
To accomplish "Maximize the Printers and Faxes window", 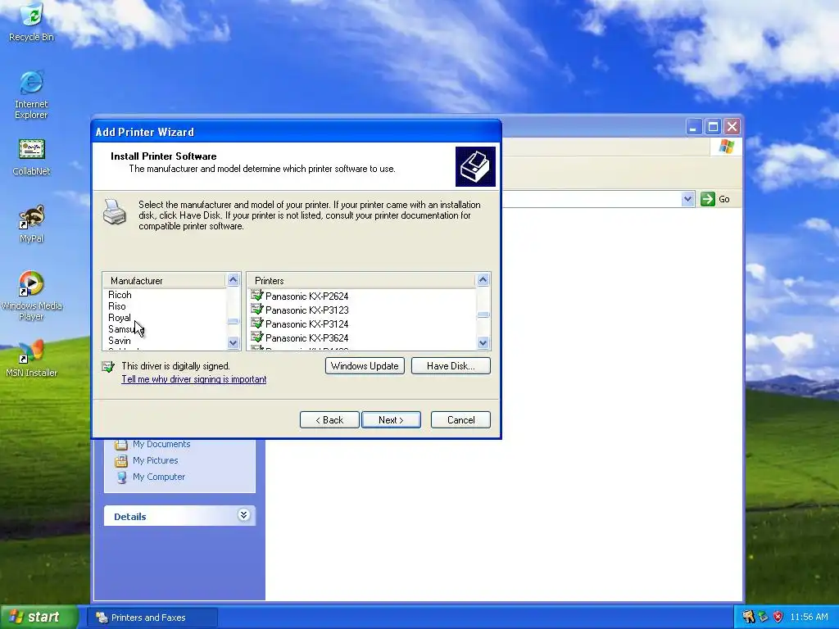I will click(713, 127).
